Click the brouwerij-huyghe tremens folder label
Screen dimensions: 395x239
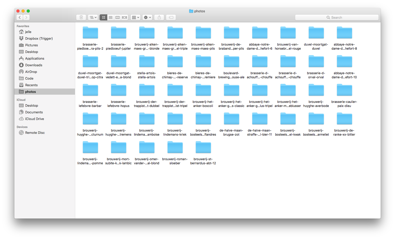pyautogui.click(x=118, y=133)
